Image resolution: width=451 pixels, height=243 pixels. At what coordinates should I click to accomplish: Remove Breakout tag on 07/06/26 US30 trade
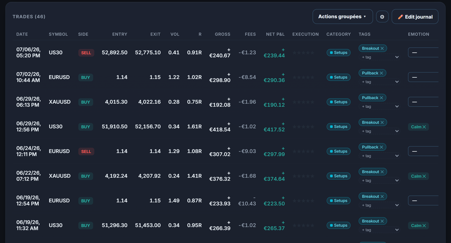(x=382, y=48)
